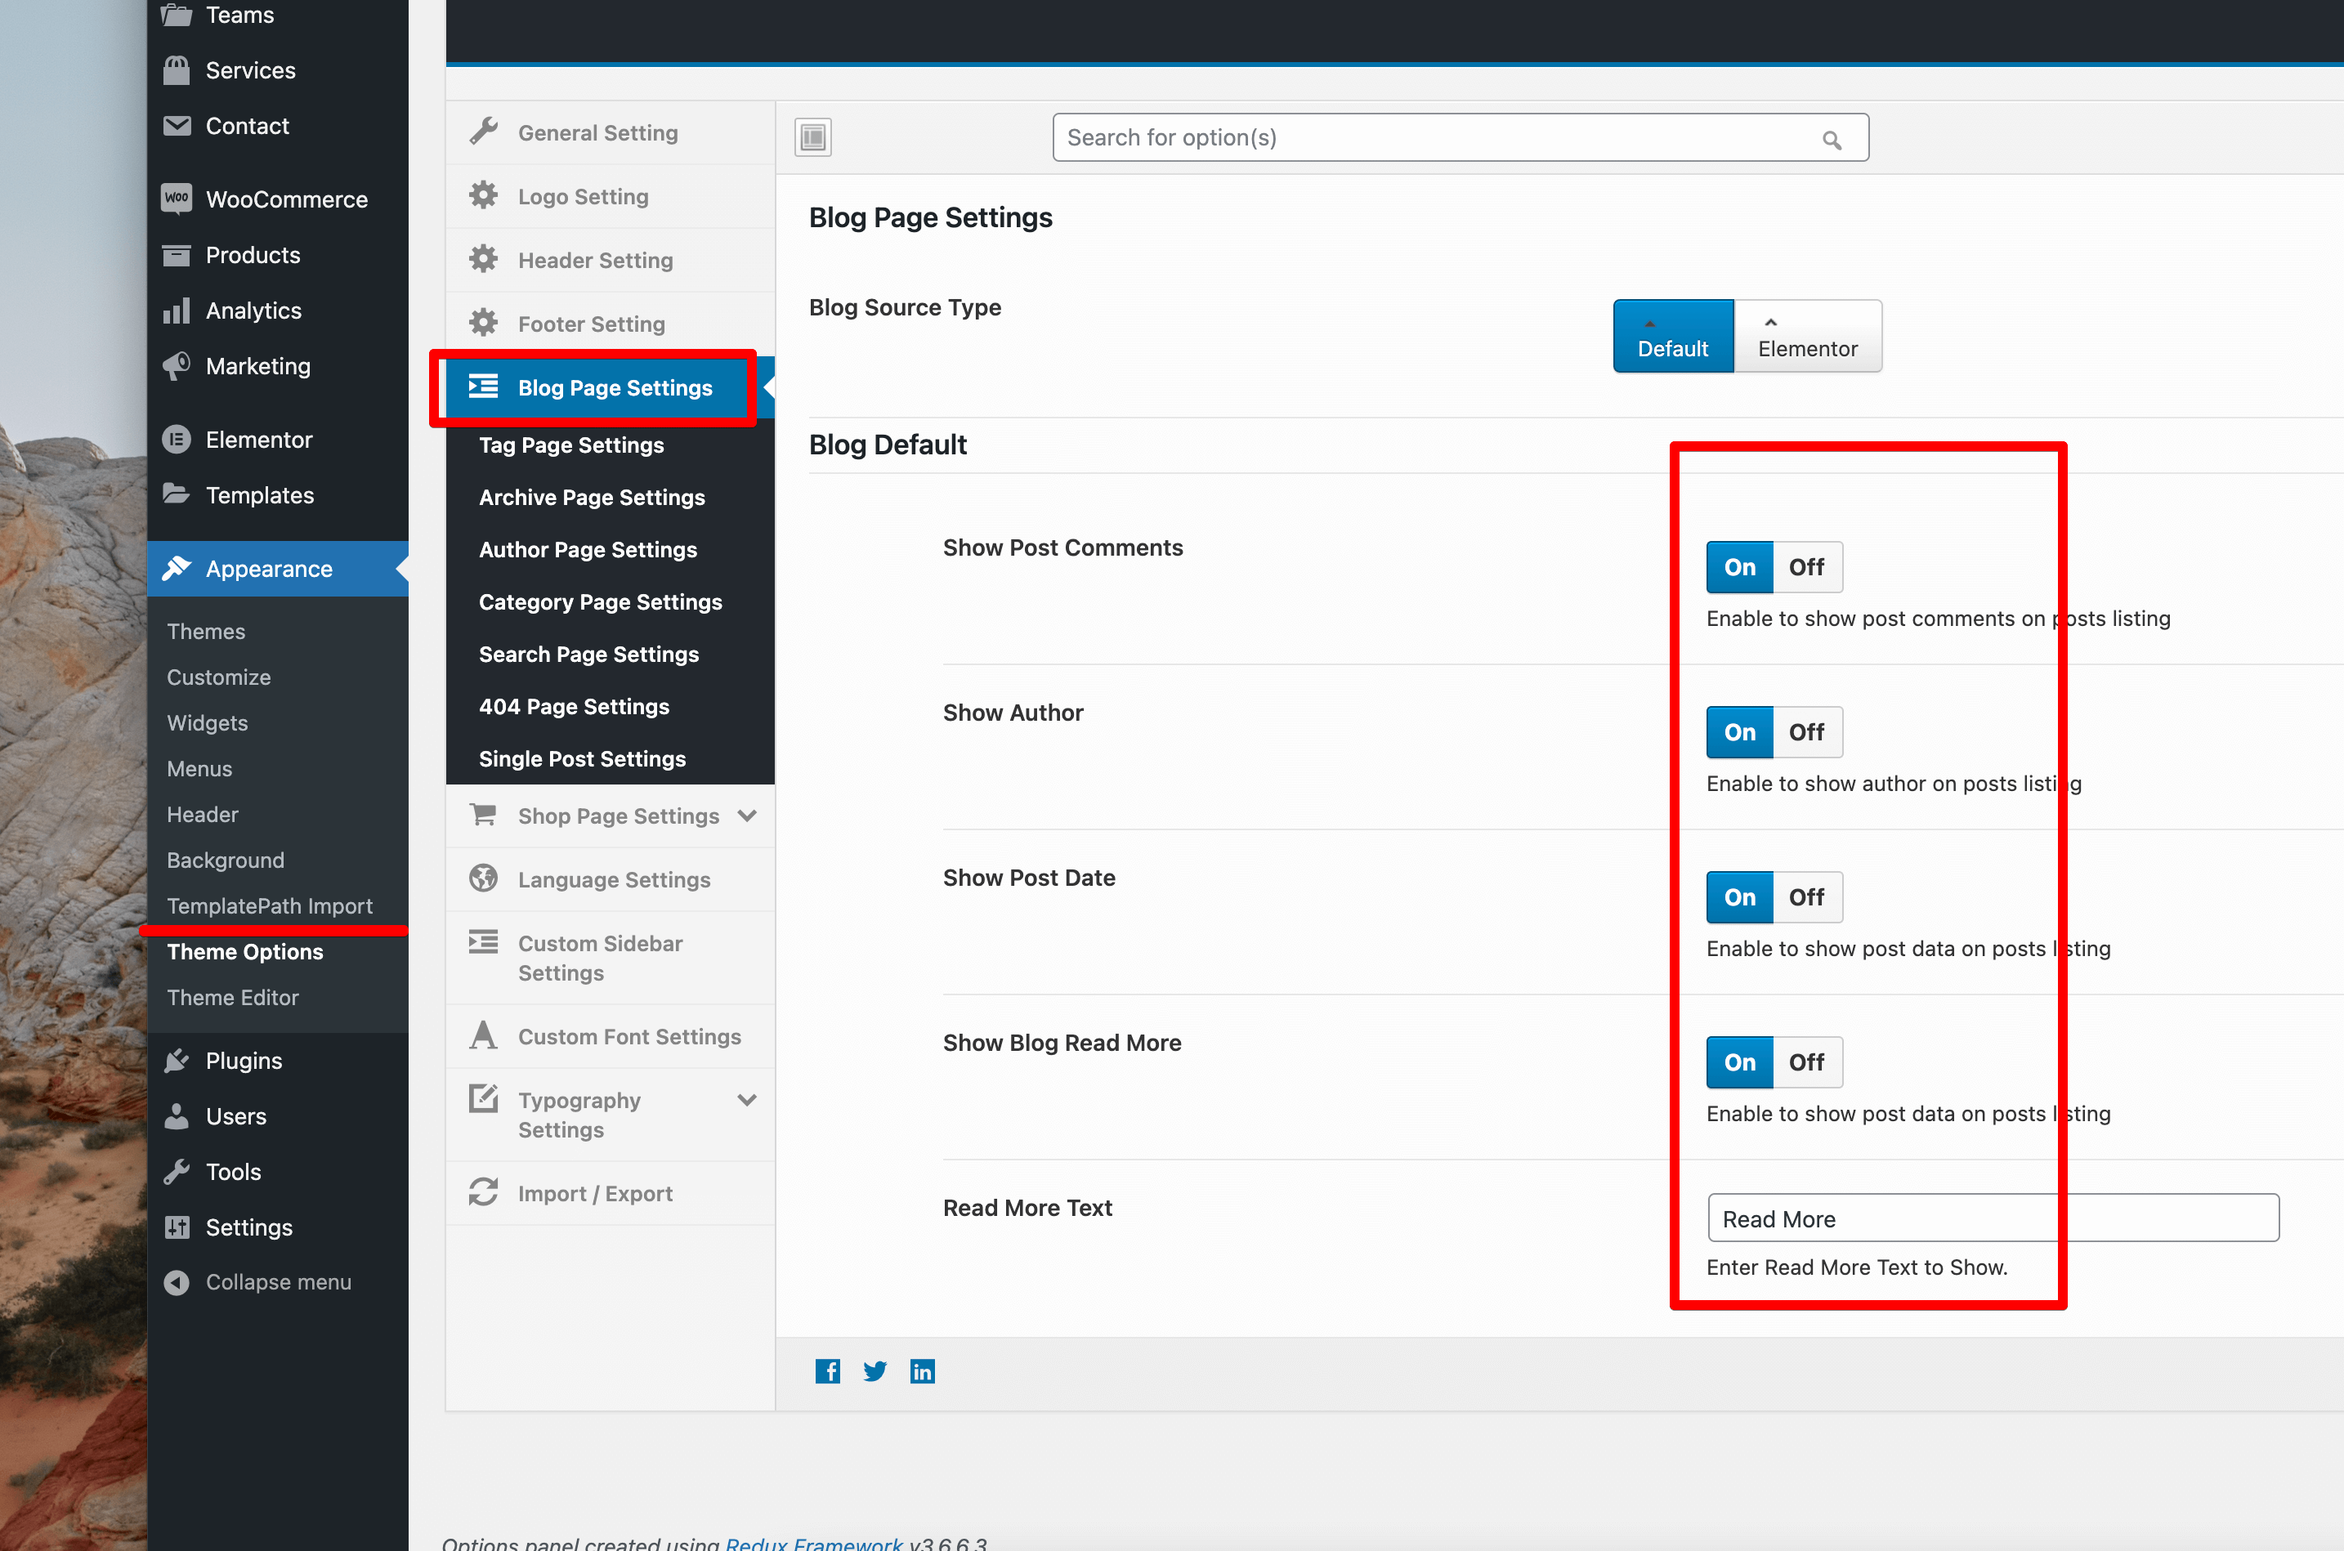Focus the Search for option(s) box
Viewport: 2344px width, 1551px height.
coord(1434,137)
